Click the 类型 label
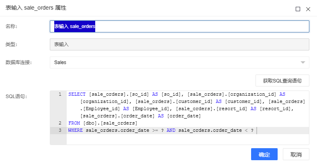 pyautogui.click(x=11, y=44)
